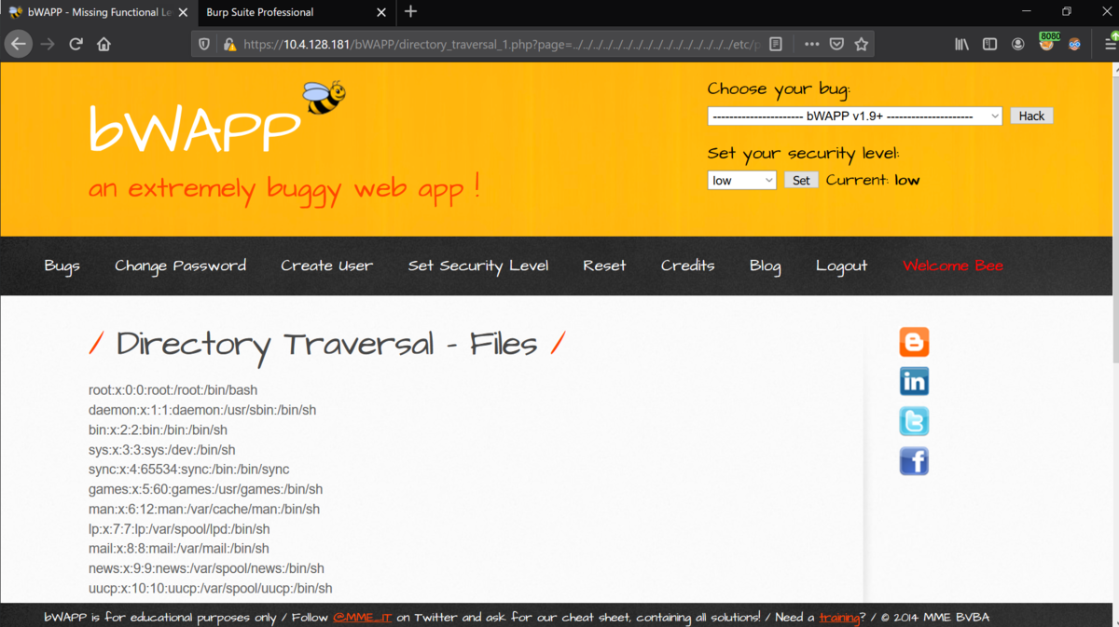Open the page actions three-dot menu
The image size is (1119, 627).
pos(811,44)
